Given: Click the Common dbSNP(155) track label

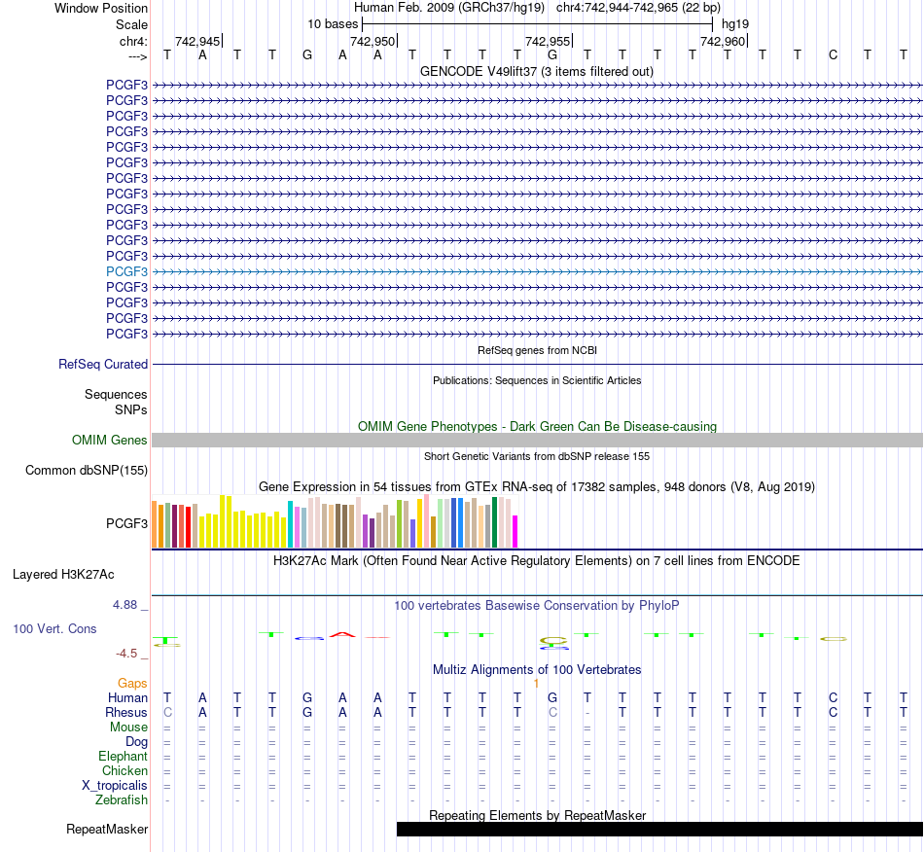Looking at the screenshot, I should (x=87, y=470).
